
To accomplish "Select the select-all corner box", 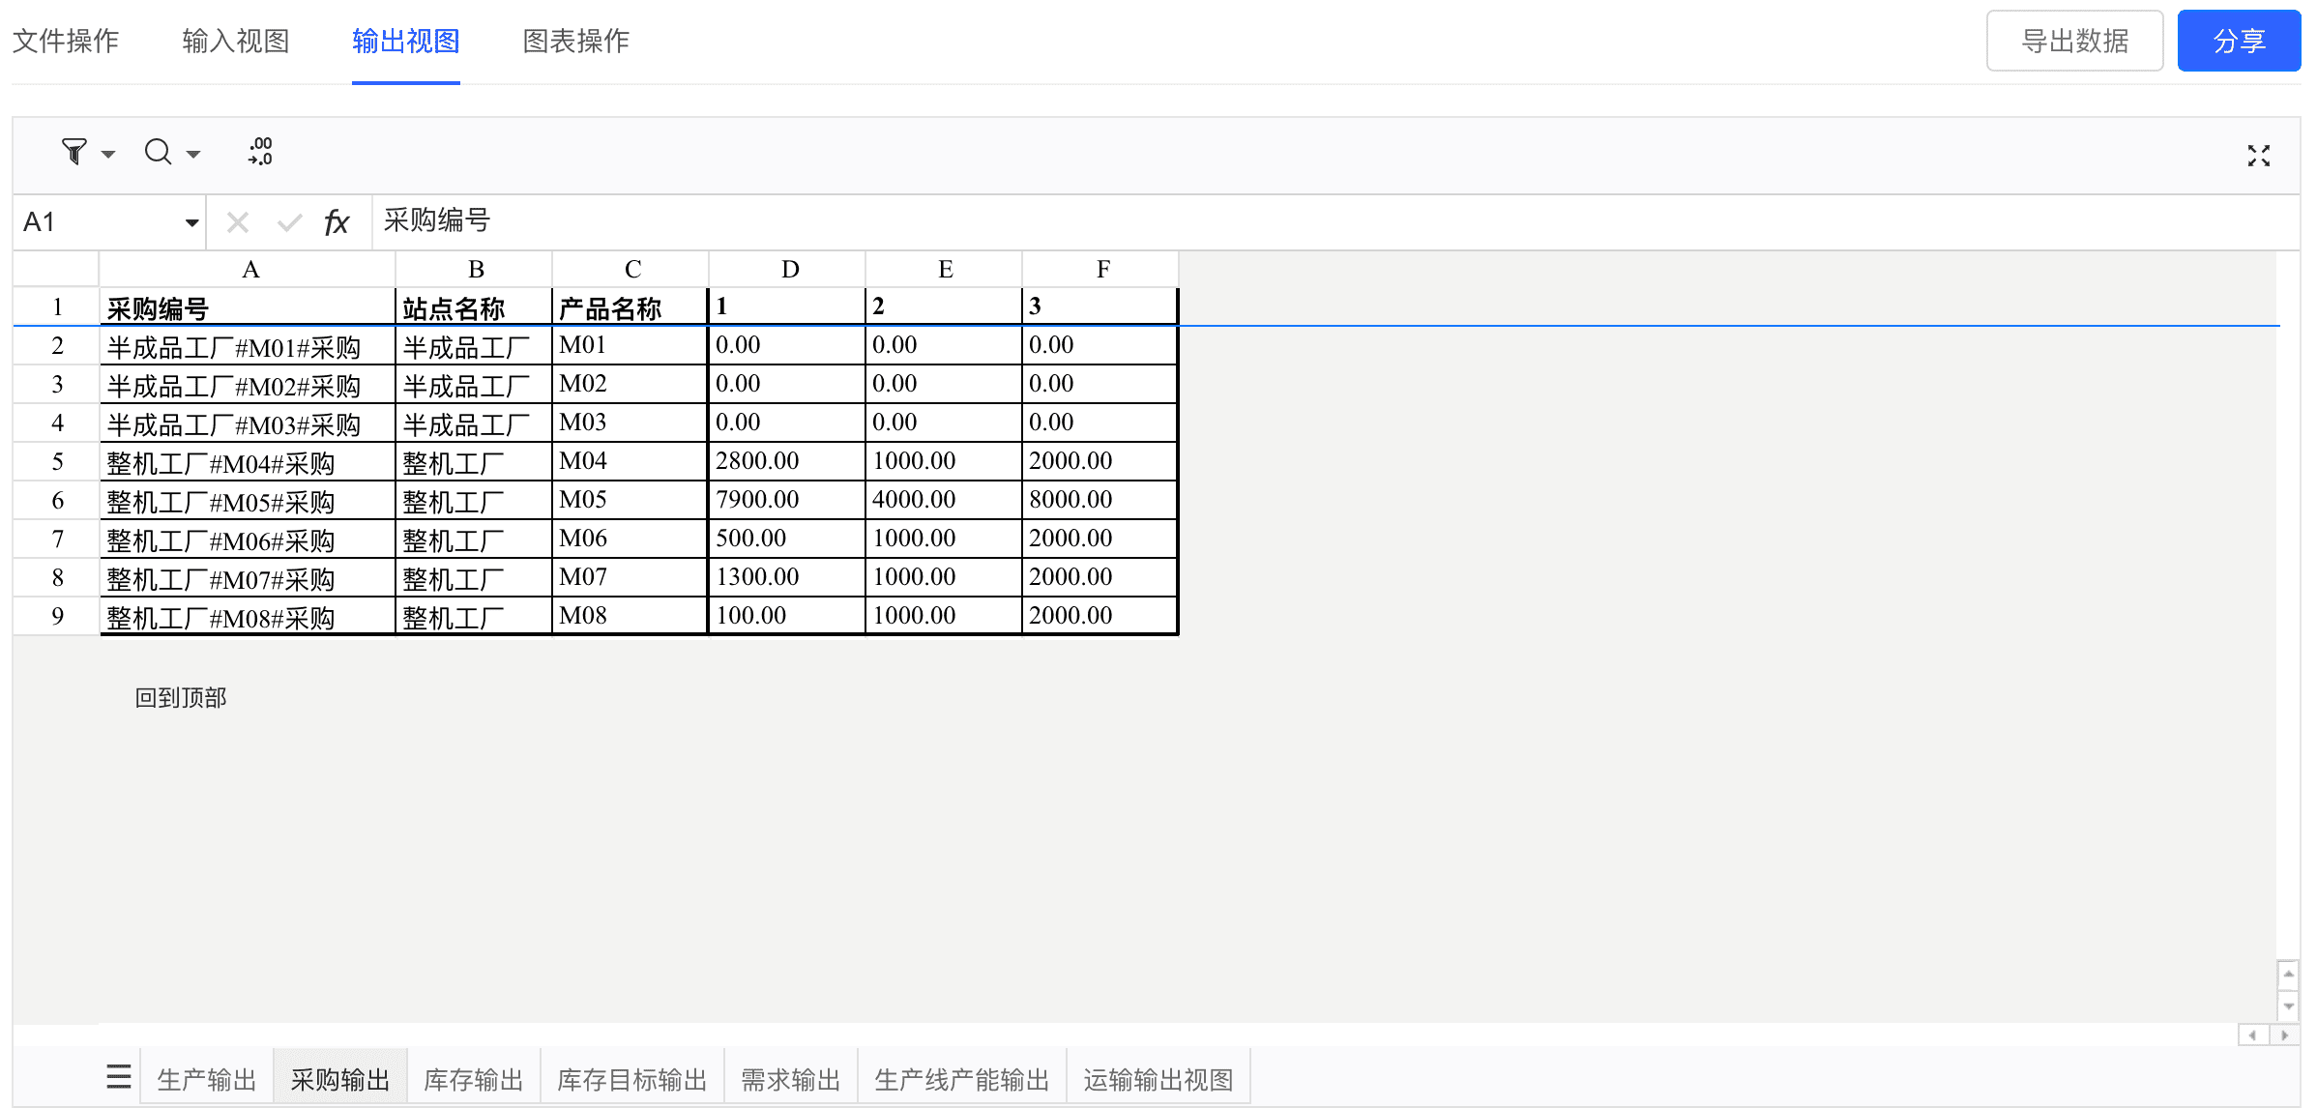I will [56, 269].
